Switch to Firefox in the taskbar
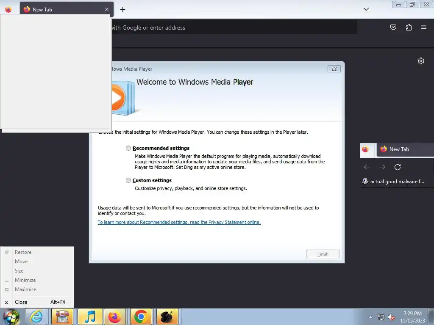The width and height of the screenshot is (434, 325). tap(114, 317)
